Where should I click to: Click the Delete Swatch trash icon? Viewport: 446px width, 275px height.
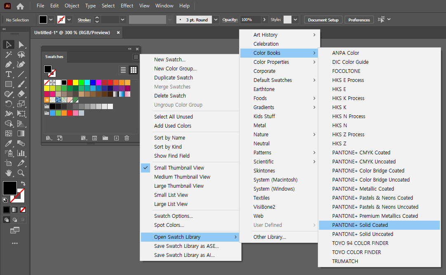click(127, 138)
